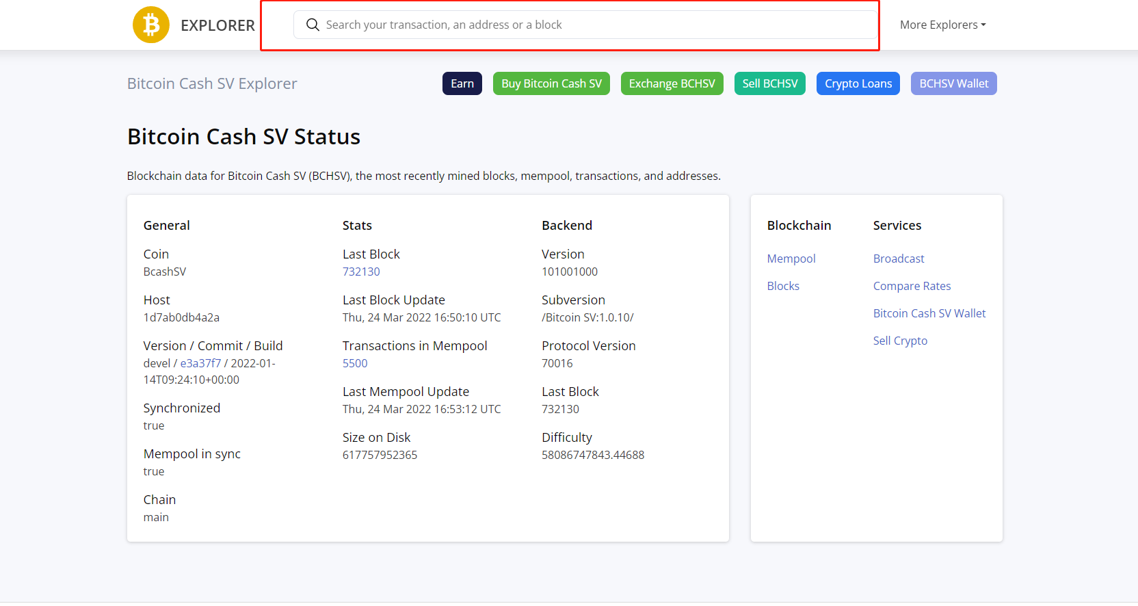Focus the transaction search field

click(x=585, y=25)
